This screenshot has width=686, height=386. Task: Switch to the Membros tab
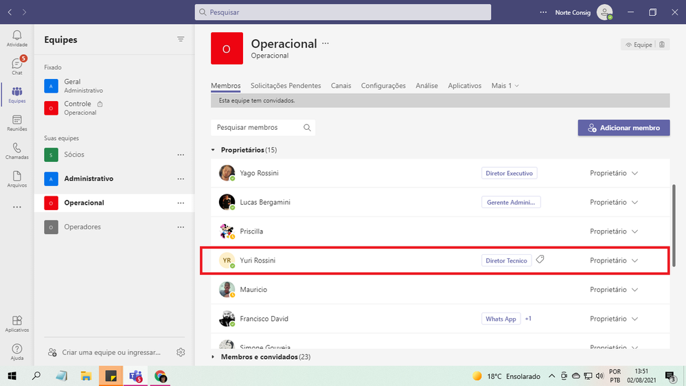226,86
